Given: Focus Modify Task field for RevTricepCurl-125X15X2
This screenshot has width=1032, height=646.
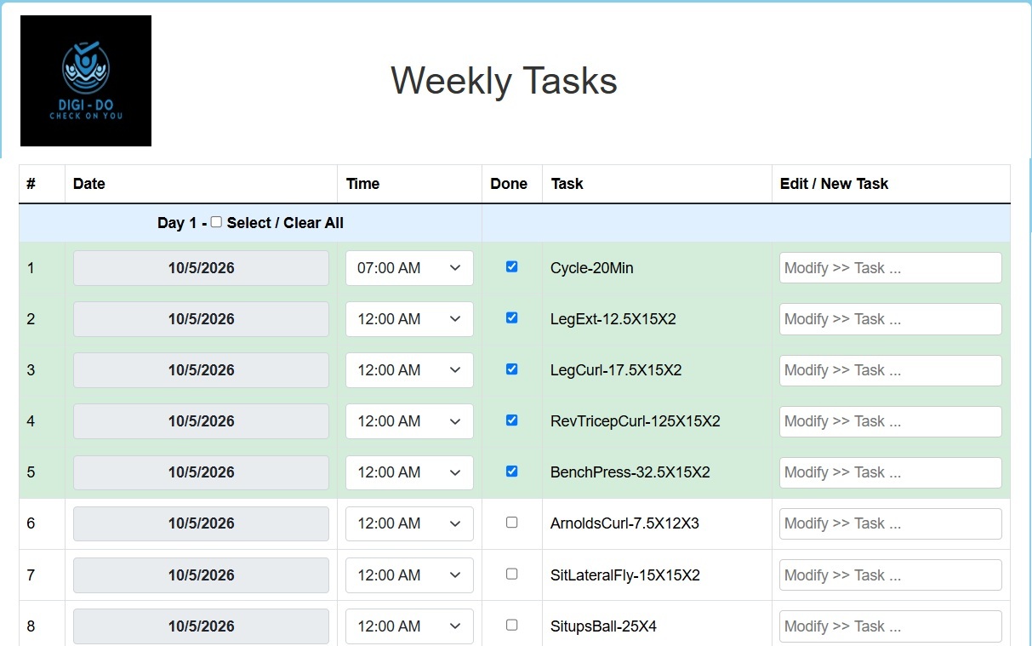Looking at the screenshot, I should [x=891, y=421].
